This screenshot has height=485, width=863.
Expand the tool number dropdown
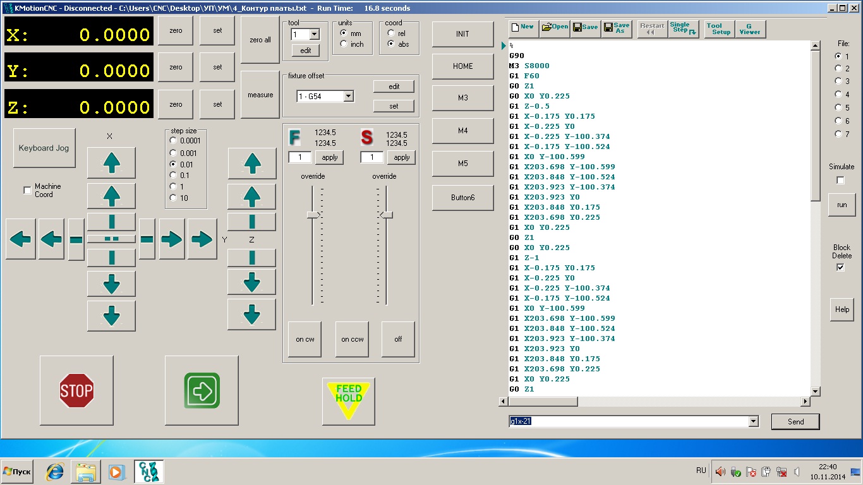[315, 34]
